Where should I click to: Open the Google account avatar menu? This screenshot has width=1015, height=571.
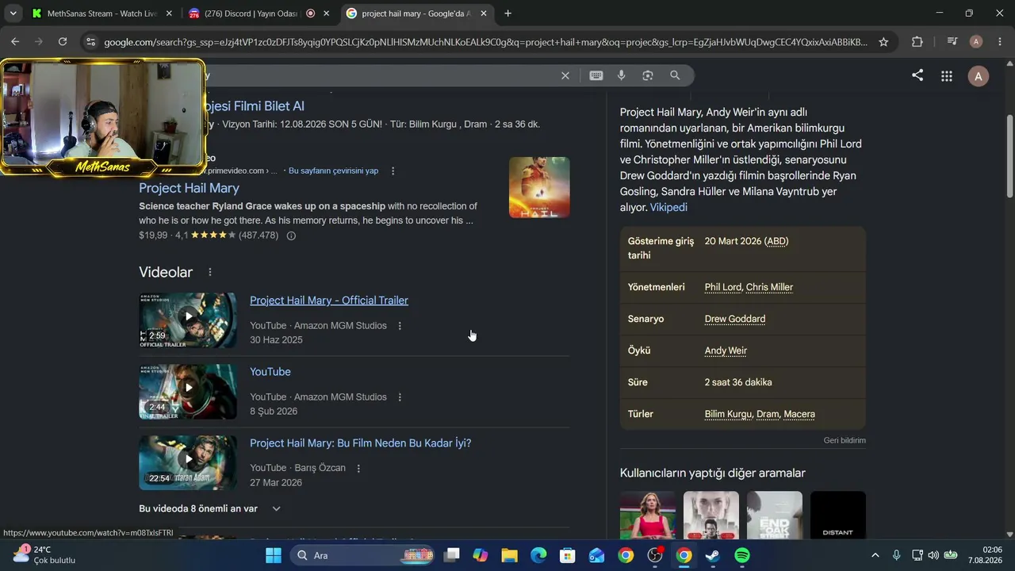[979, 76]
